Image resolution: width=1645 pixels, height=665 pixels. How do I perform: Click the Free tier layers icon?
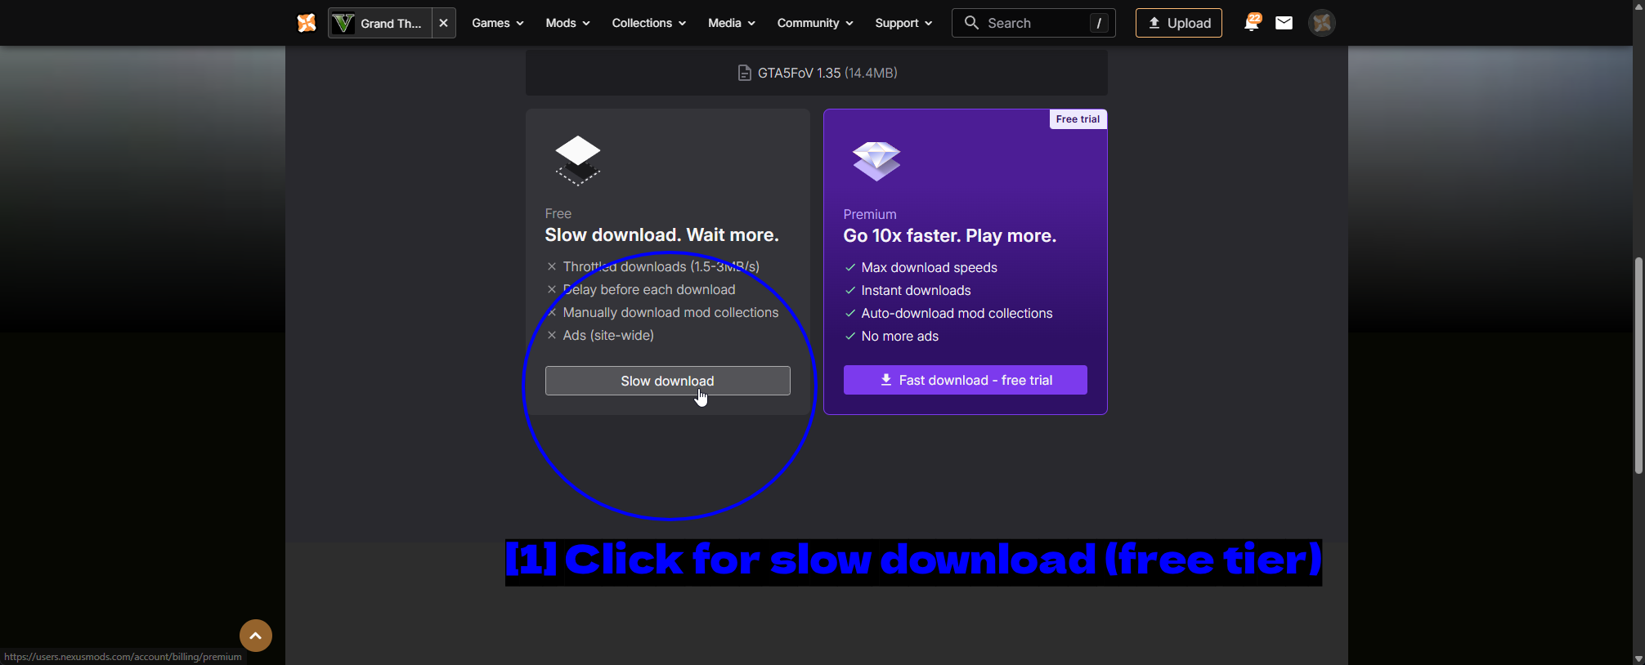[577, 160]
